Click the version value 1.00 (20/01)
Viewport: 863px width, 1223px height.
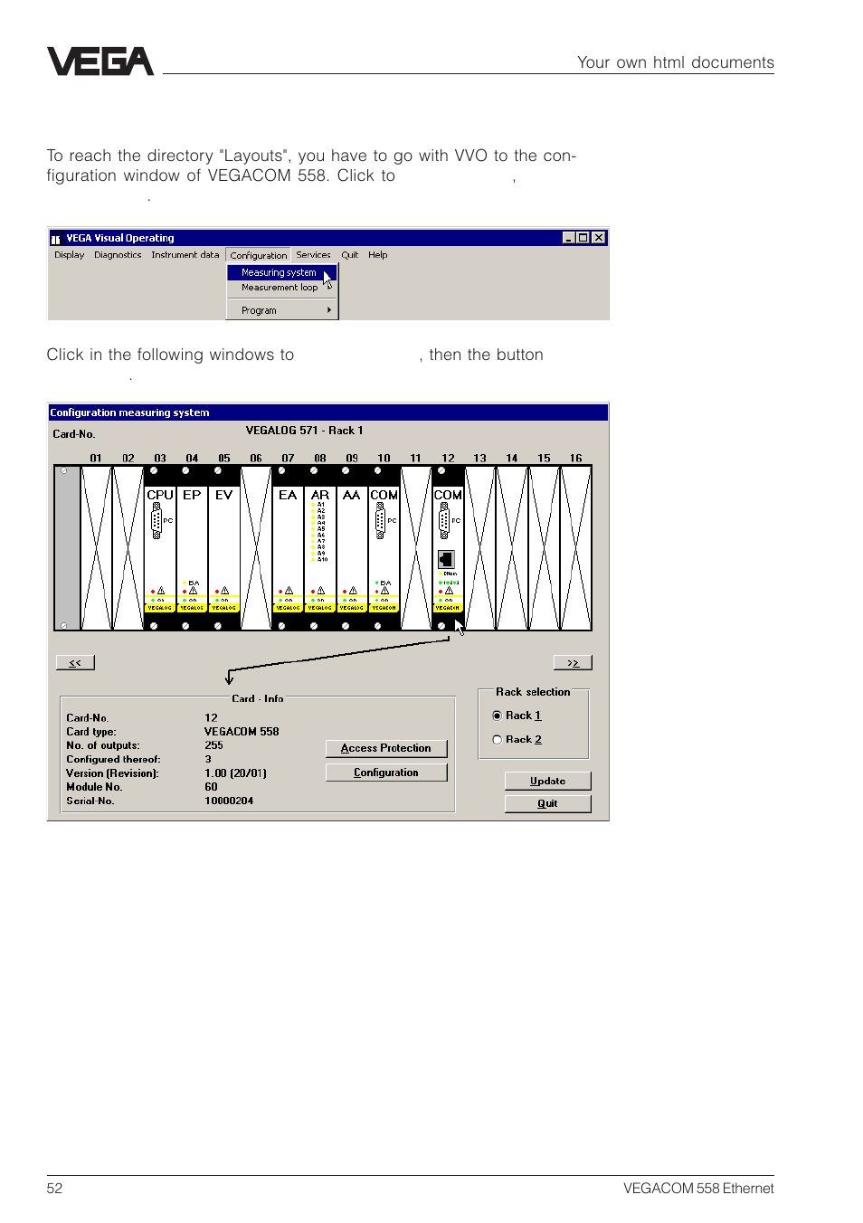click(235, 773)
